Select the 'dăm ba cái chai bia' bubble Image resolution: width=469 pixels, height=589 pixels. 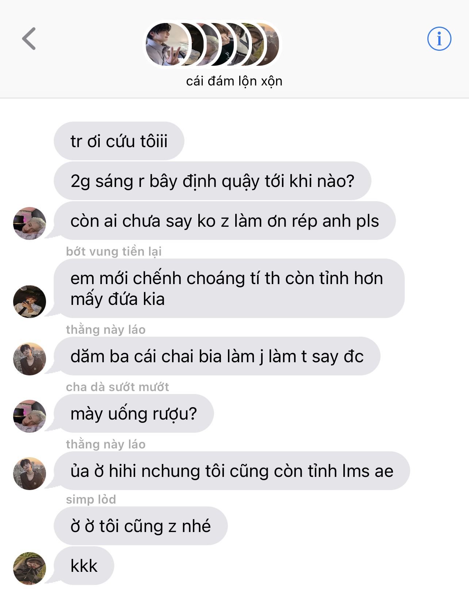click(217, 356)
